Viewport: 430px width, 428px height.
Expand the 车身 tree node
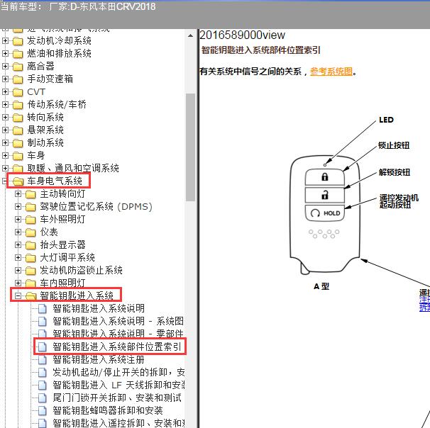point(5,155)
